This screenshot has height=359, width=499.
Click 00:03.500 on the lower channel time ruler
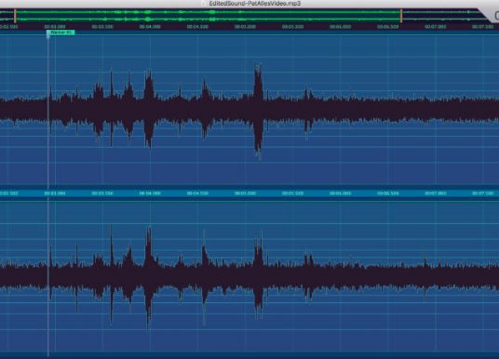[x=102, y=193]
